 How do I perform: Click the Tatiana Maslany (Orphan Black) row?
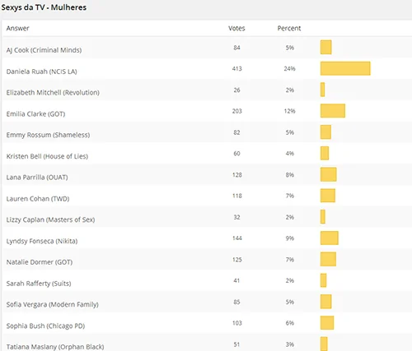[x=208, y=343]
